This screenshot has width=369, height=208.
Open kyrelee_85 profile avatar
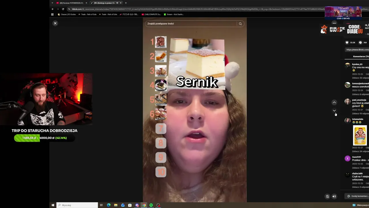click(x=347, y=66)
